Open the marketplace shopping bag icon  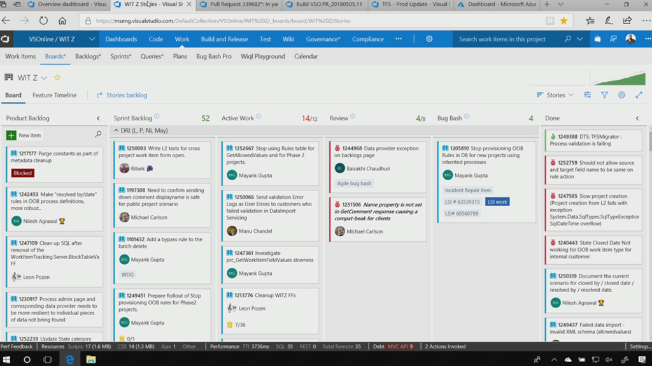pyautogui.click(x=597, y=39)
